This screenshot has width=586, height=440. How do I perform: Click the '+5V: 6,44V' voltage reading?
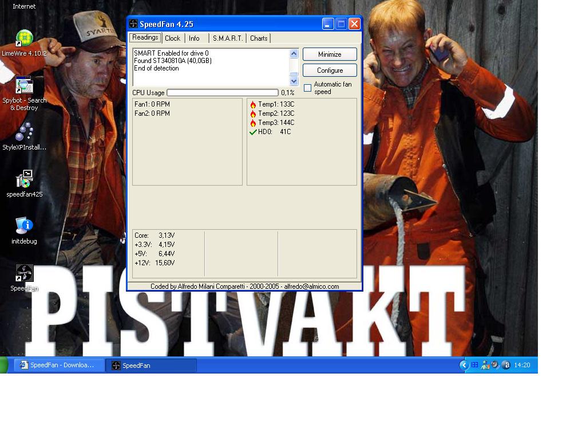click(x=155, y=254)
